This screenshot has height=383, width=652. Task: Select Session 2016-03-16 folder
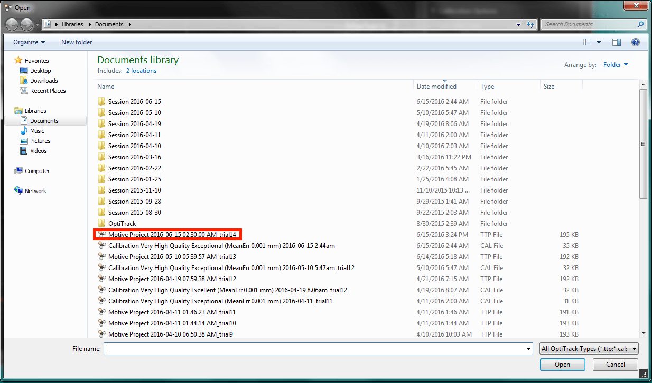click(135, 157)
